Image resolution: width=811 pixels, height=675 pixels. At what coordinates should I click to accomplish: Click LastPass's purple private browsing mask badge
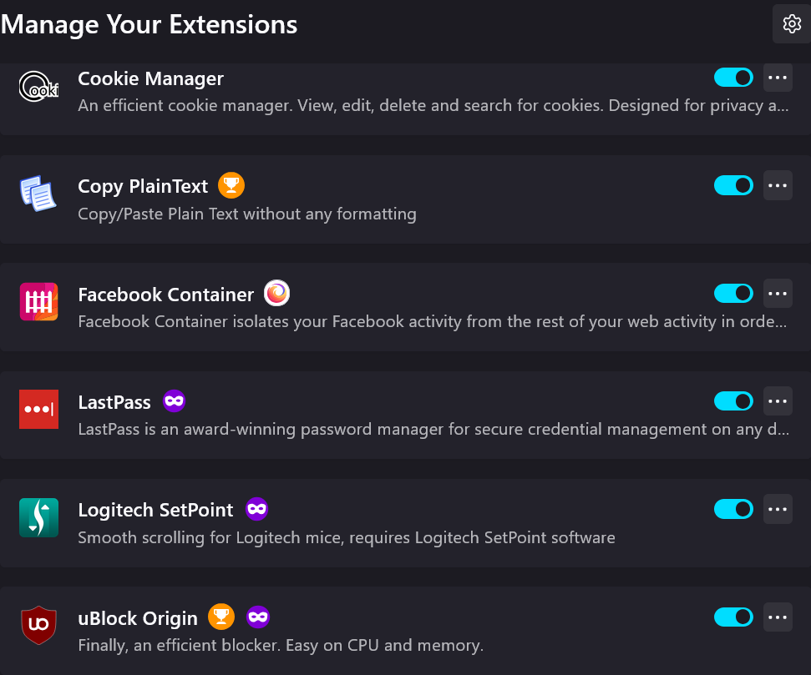click(x=175, y=401)
